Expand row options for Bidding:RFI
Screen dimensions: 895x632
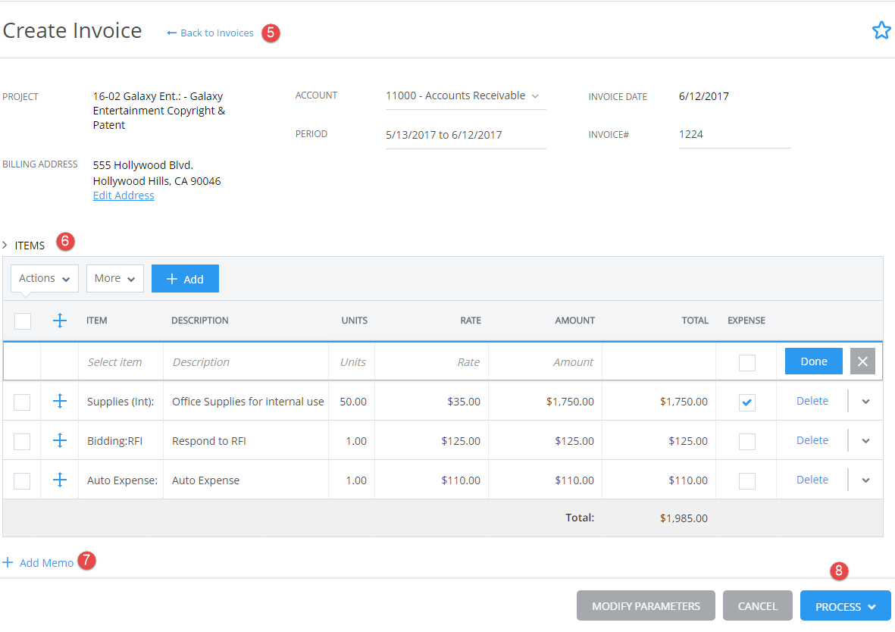(866, 441)
